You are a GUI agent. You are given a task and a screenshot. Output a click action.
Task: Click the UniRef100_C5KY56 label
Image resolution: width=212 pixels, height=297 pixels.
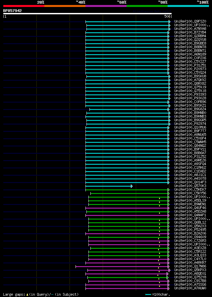(190, 193)
